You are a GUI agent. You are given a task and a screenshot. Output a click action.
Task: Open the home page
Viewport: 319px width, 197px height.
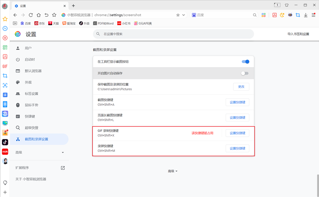click(39, 15)
